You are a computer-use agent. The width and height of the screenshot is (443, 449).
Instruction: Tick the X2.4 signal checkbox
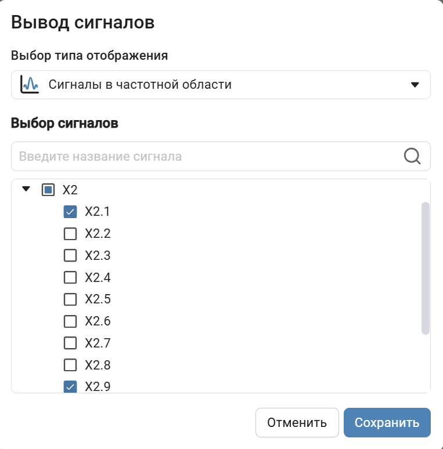tap(70, 277)
